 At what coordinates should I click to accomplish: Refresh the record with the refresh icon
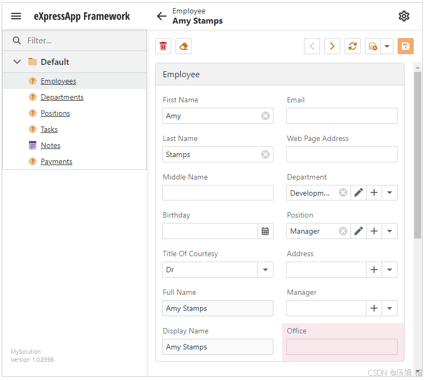click(x=353, y=46)
